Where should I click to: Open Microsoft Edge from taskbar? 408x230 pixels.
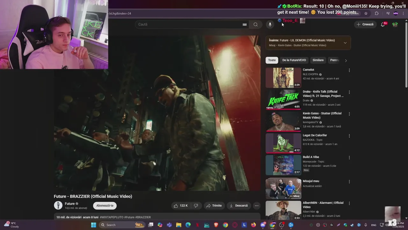188,225
